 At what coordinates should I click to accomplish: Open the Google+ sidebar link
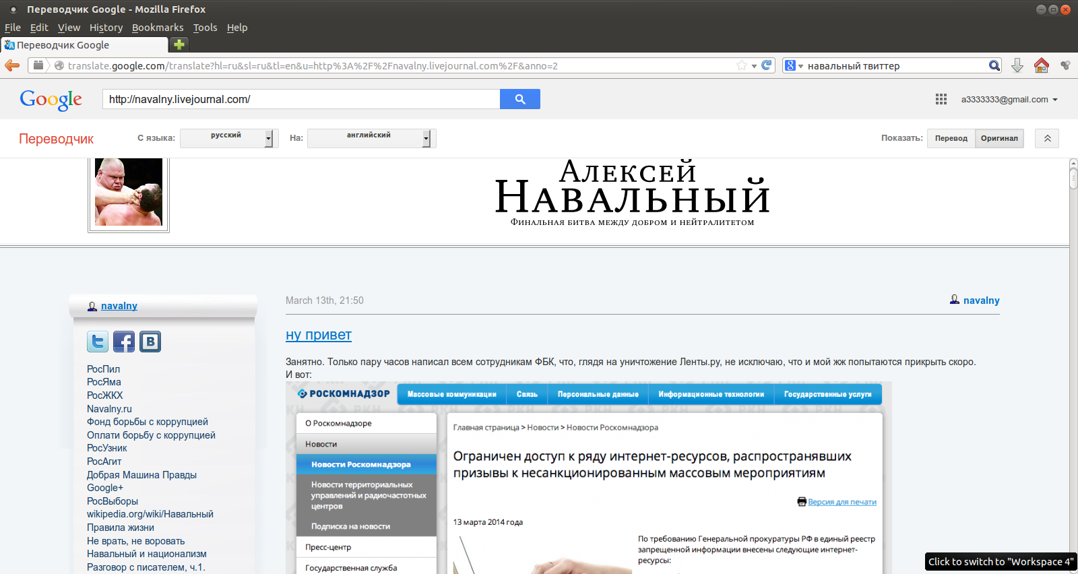tap(105, 488)
